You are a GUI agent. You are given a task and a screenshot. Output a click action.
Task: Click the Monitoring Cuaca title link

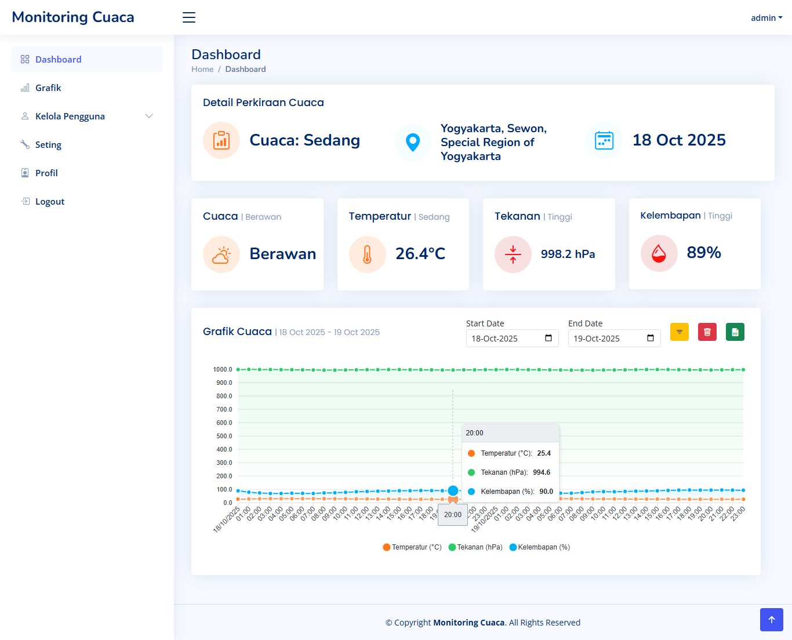(x=72, y=17)
